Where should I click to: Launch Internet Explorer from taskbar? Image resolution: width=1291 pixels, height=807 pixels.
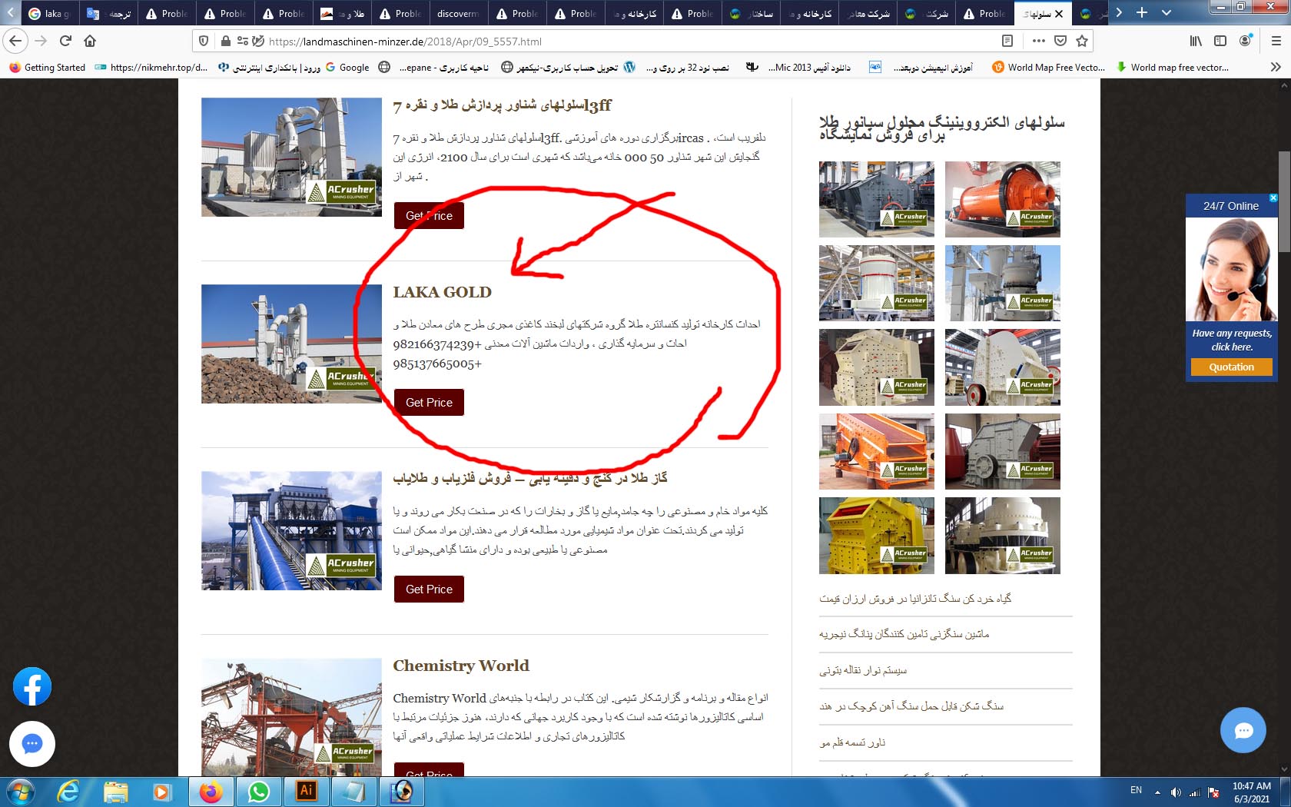(x=68, y=792)
